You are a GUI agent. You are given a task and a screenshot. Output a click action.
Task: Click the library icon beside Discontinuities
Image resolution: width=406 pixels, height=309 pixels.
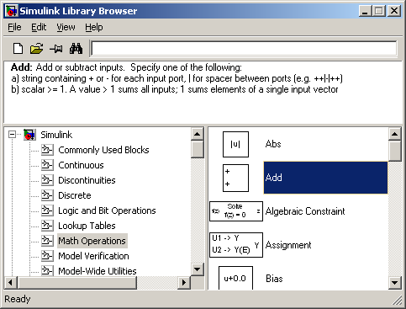coord(47,180)
